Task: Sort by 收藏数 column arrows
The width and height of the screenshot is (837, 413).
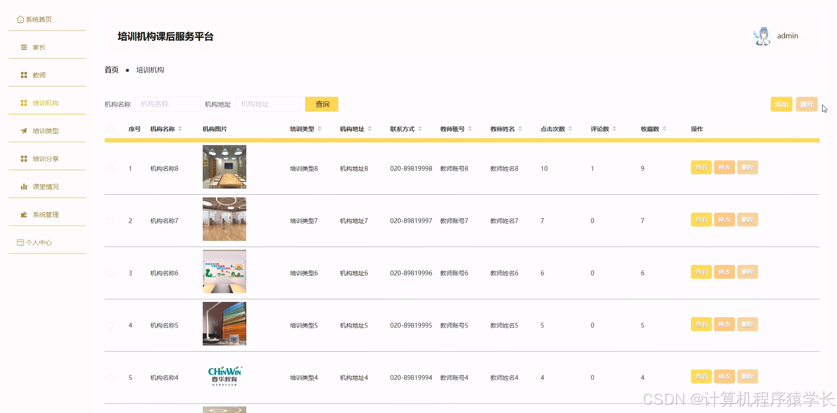Action: point(664,129)
